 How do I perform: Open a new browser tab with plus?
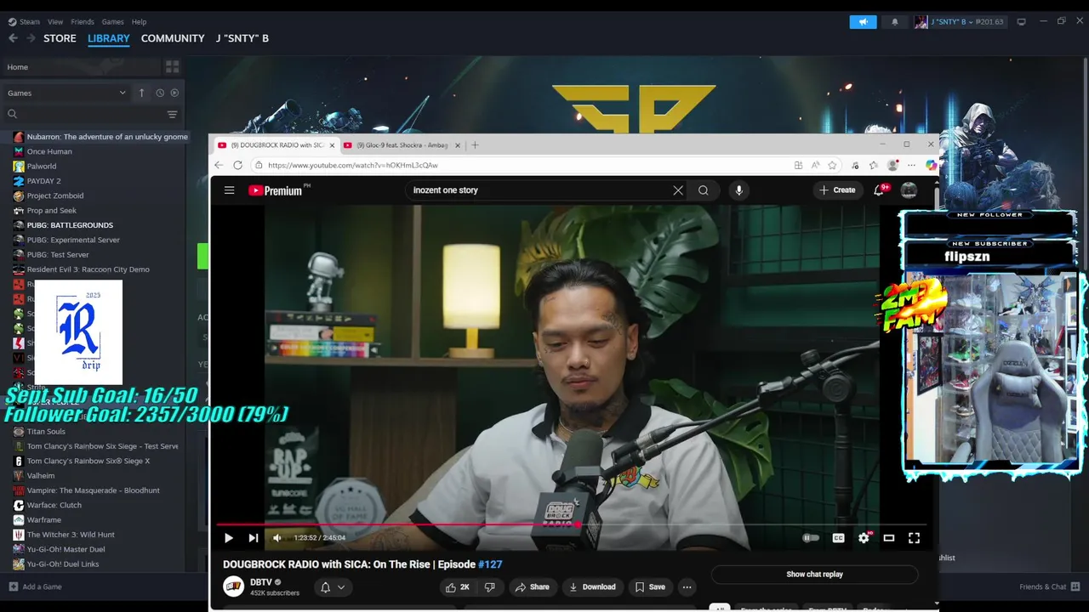pos(475,145)
